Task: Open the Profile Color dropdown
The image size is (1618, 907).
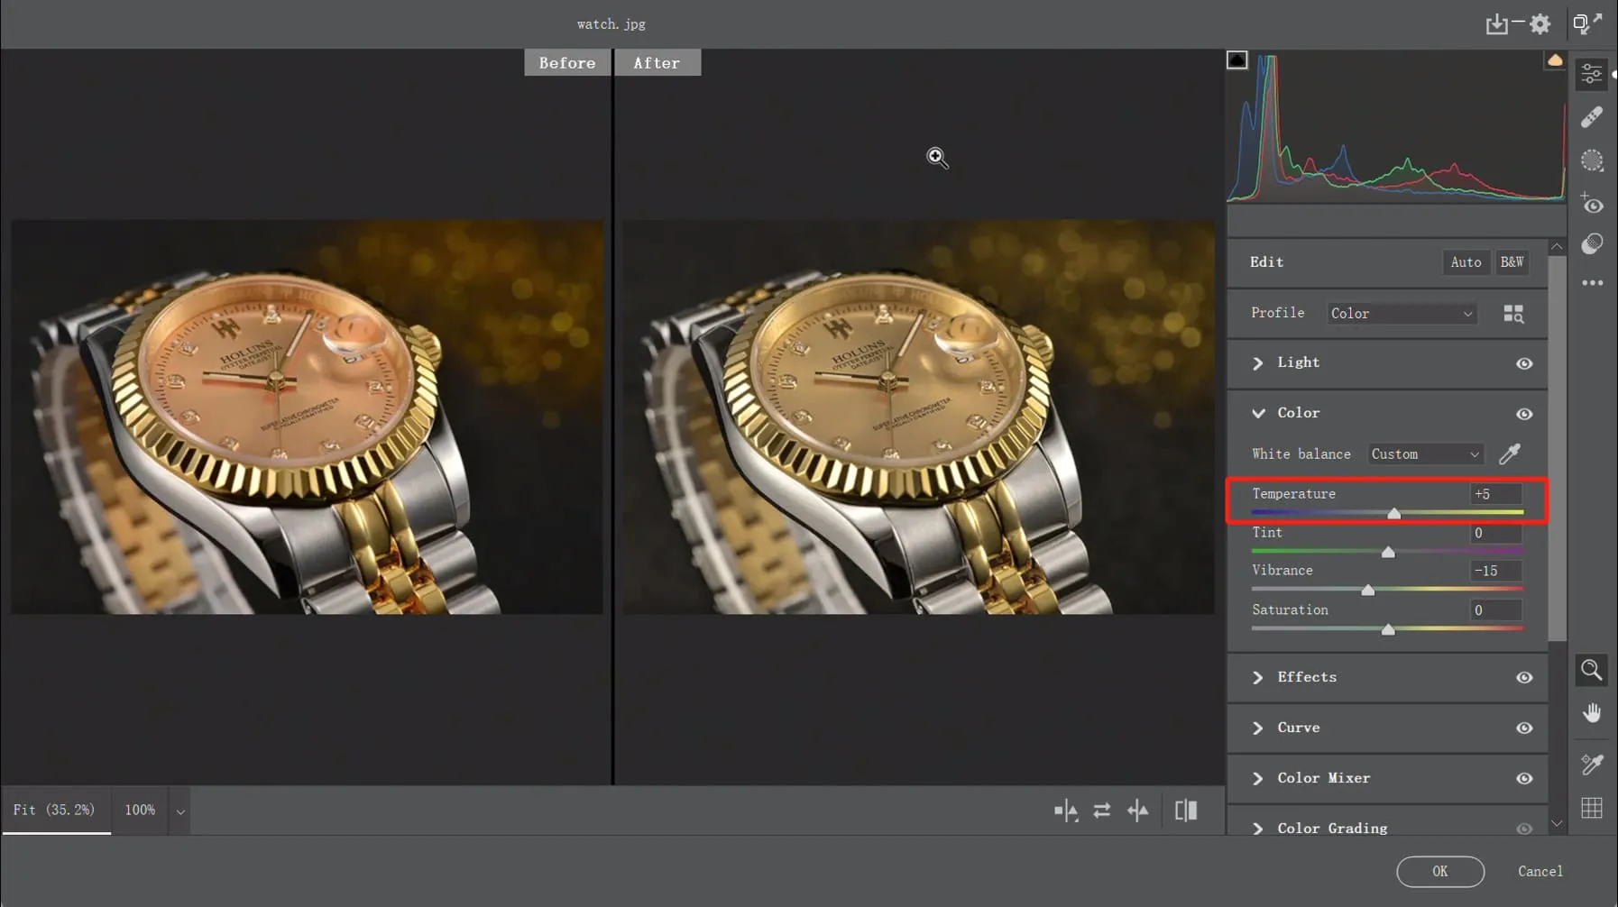Action: point(1400,313)
